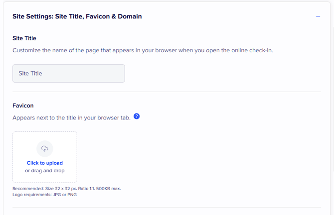The width and height of the screenshot is (334, 215).
Task: Click the word "Domain" in the section header
Action: click(130, 16)
